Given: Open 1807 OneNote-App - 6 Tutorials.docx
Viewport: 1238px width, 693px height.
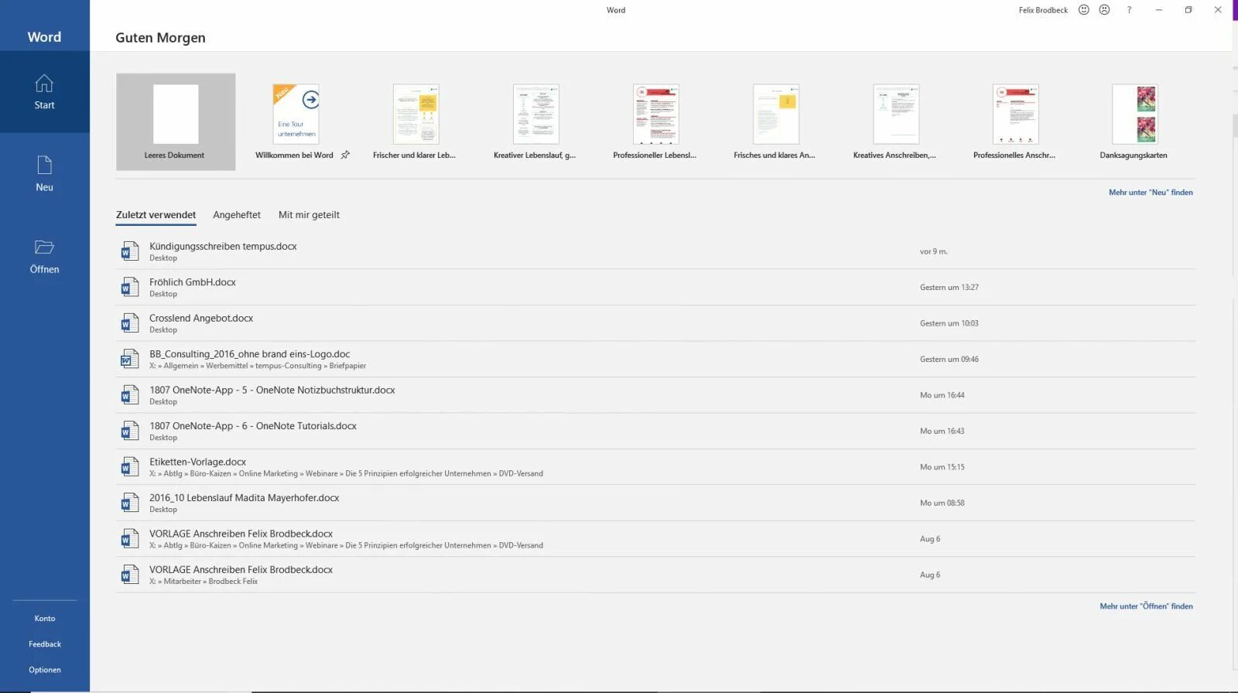Looking at the screenshot, I should (655, 431).
